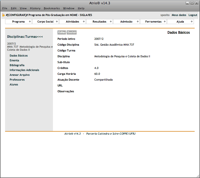200x178 pixels.
Task: Show Professores list from sidebar
Action: [x=17, y=80]
